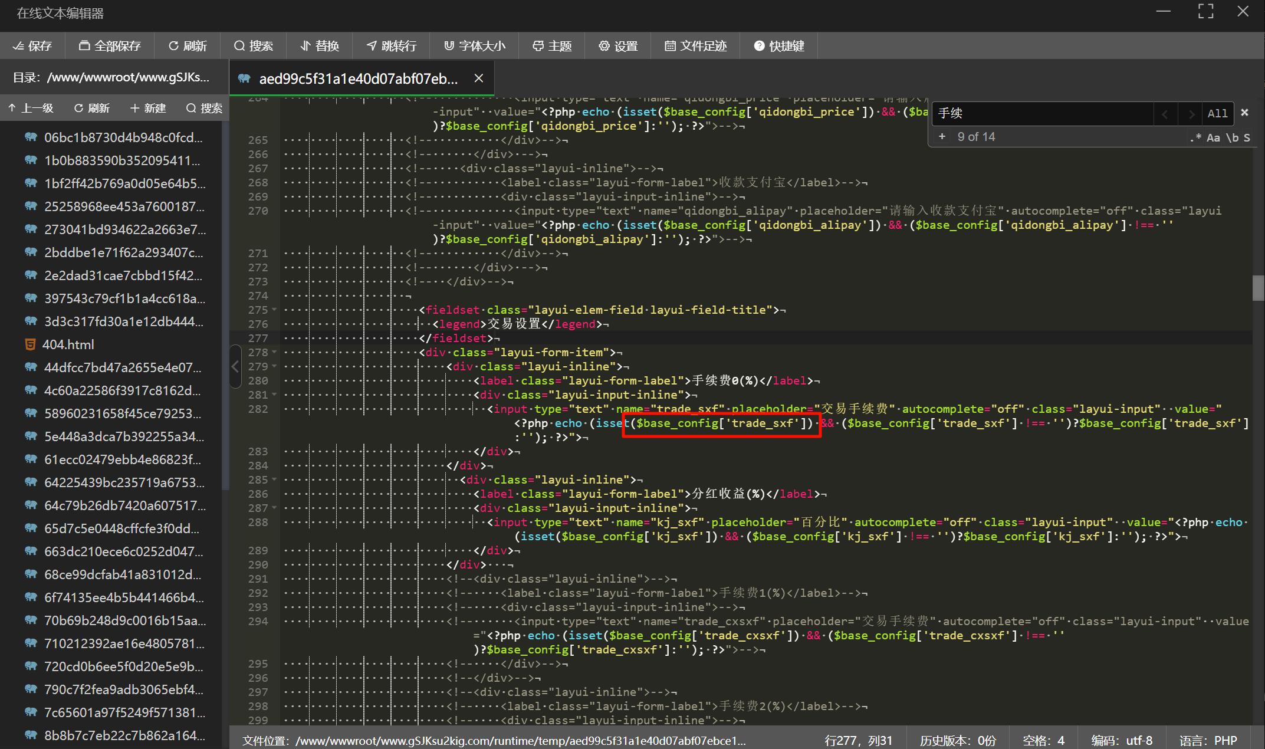Collapse the fold arrow at line 278
Image resolution: width=1265 pixels, height=749 pixels.
tap(274, 352)
